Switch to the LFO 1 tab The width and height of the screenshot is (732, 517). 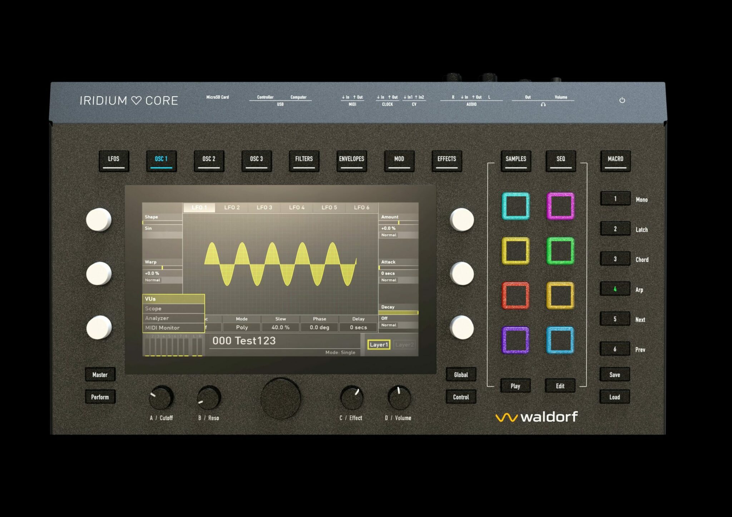[199, 207]
